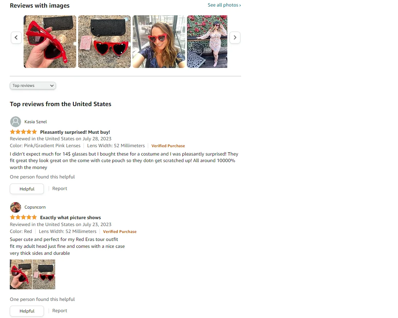Open first attached image in Copsncorn's review
Image resolution: width=398 pixels, height=318 pixels.
(x=21, y=274)
